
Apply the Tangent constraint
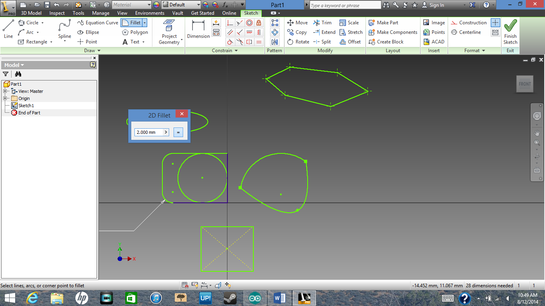point(230,42)
